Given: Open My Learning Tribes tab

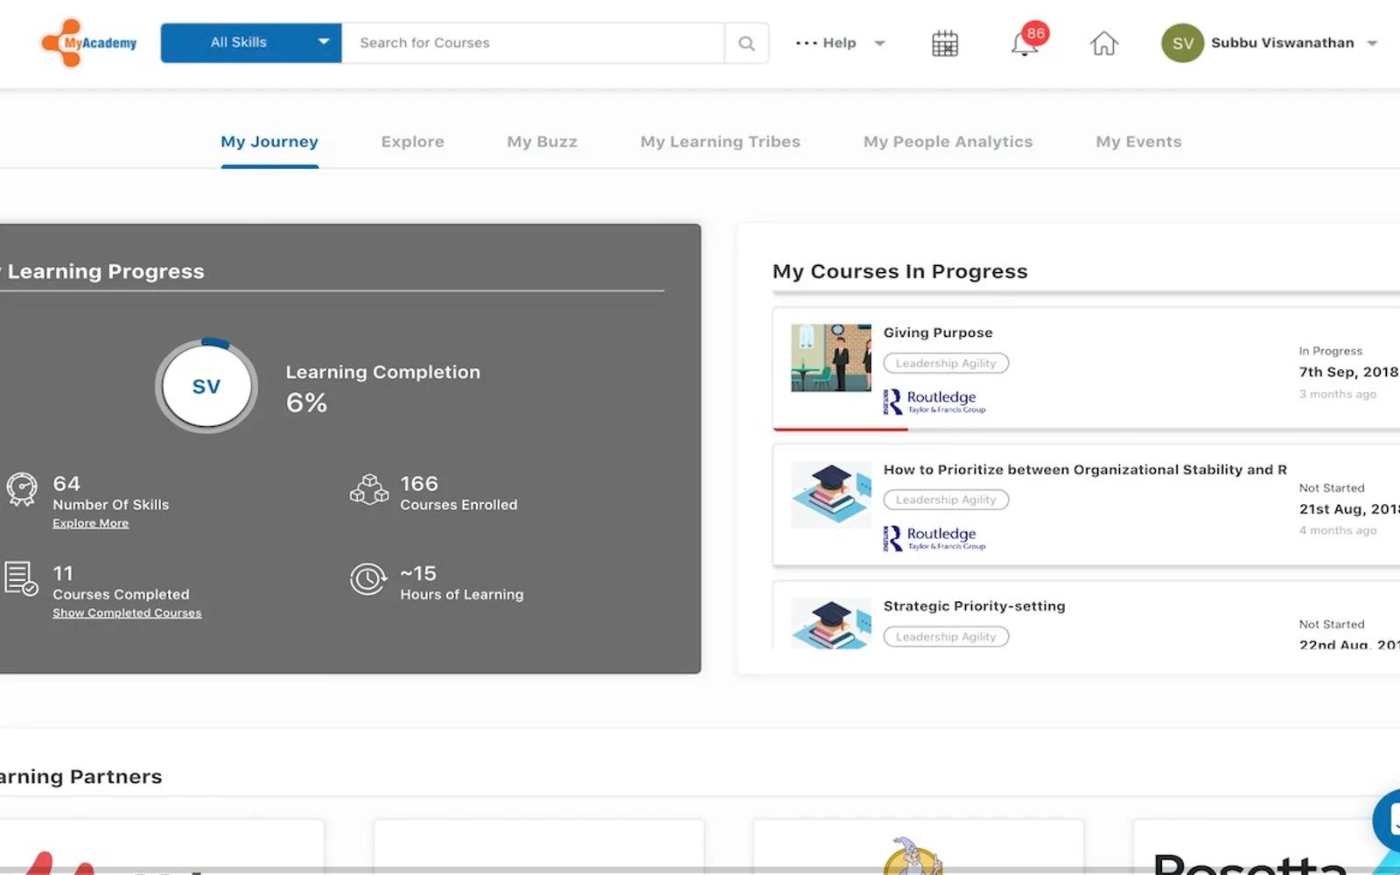Looking at the screenshot, I should (720, 142).
